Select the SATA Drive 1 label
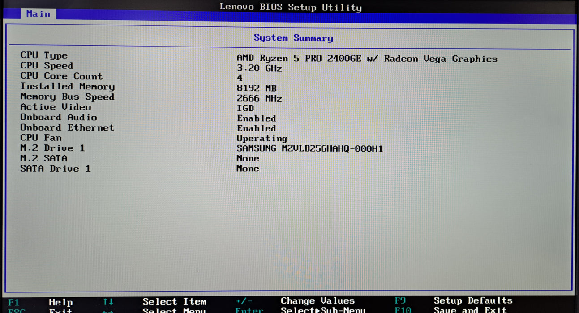The width and height of the screenshot is (579, 313). (56, 169)
